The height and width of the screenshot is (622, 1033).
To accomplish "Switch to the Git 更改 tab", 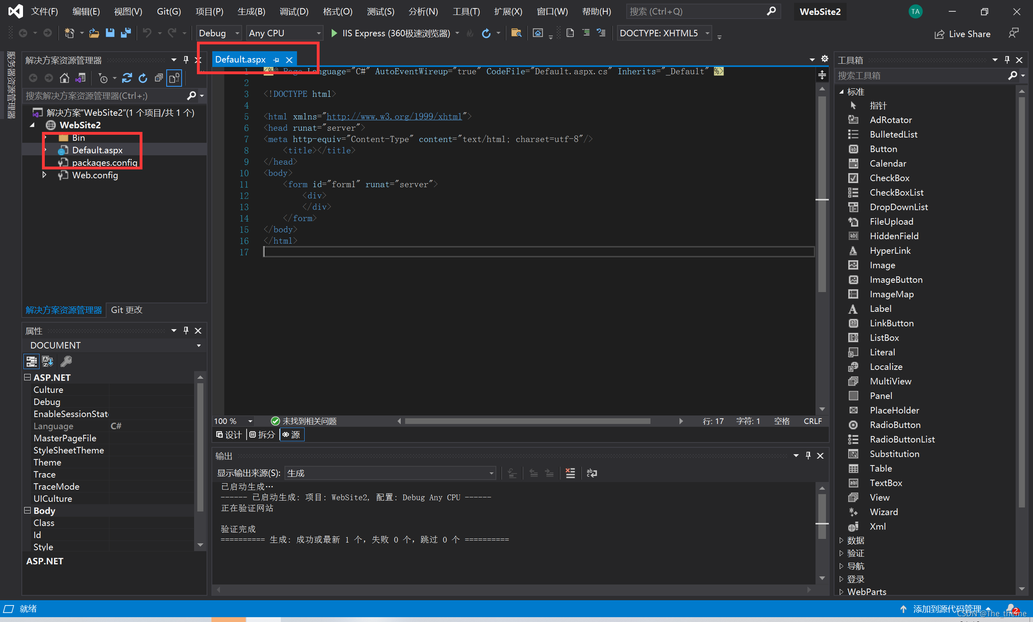I will [x=127, y=310].
